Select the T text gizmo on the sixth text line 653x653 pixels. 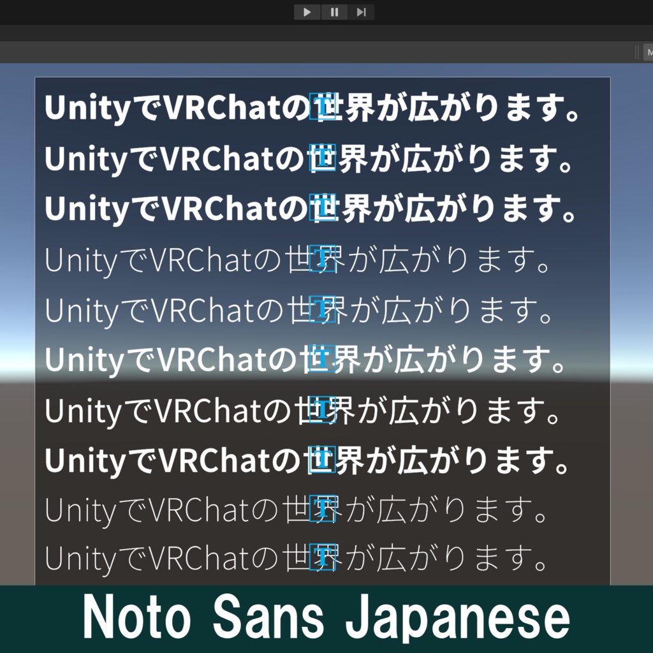click(323, 358)
